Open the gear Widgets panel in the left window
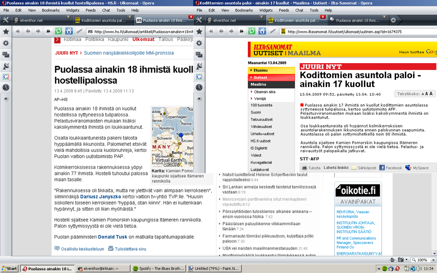This screenshot has height=273, width=437. click(6, 43)
